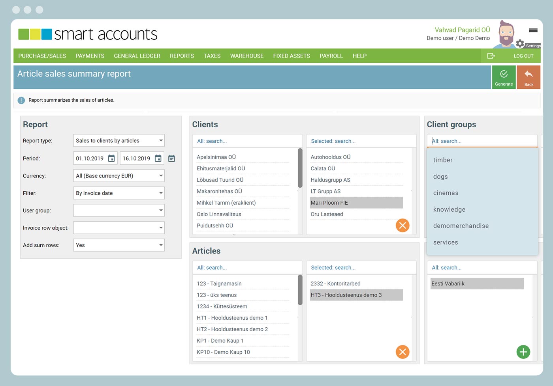
Task: Select timber client group
Action: click(x=443, y=160)
